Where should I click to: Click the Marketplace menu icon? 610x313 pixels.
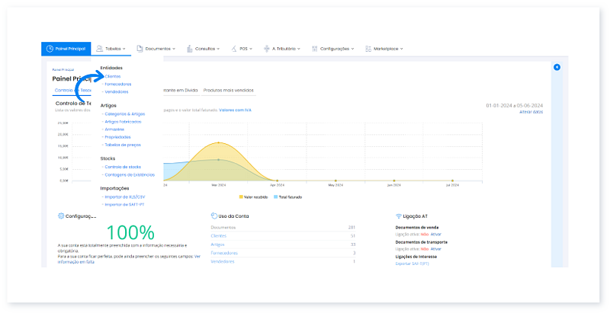(368, 49)
